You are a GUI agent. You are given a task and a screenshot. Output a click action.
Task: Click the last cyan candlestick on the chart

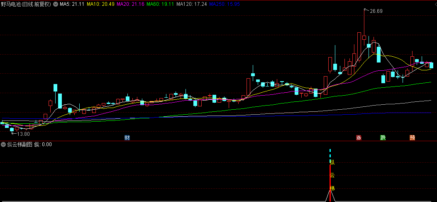(432, 65)
